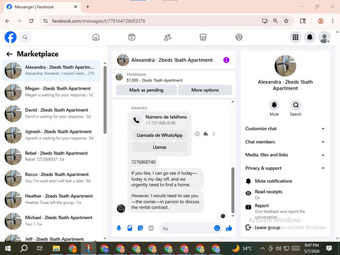Toggle the purple conversation info icon
Screen dimensions: 340x255
coord(226,60)
